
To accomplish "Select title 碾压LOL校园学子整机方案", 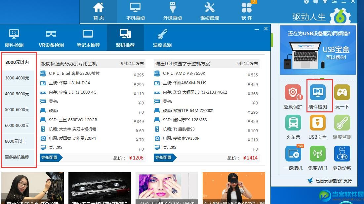I will (x=182, y=64).
